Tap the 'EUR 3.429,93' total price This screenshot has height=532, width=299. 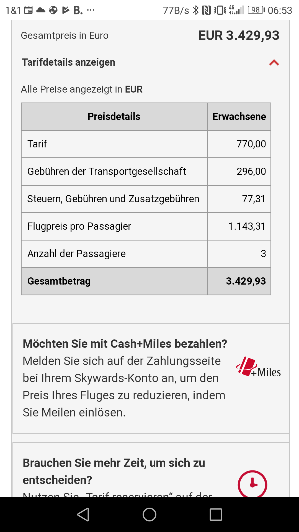239,35
